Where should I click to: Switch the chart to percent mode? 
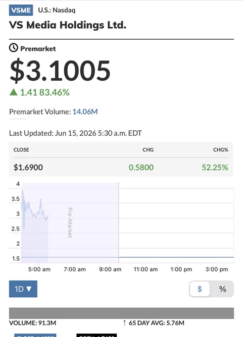(x=223, y=289)
